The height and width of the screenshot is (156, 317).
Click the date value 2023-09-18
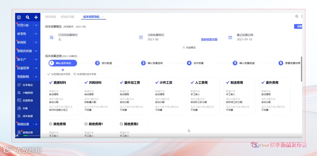[x=244, y=39]
